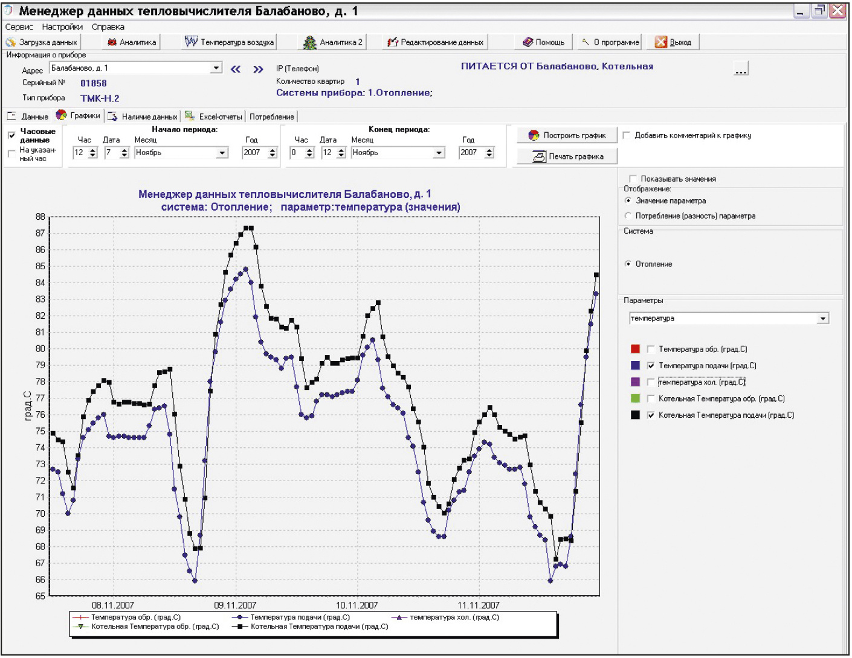Click the red Температура обр. color swatch
Image resolution: width=852 pixels, height=658 pixels.
(635, 349)
